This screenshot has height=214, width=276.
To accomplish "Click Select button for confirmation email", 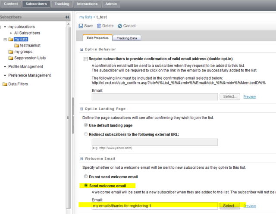I will [x=230, y=96].
